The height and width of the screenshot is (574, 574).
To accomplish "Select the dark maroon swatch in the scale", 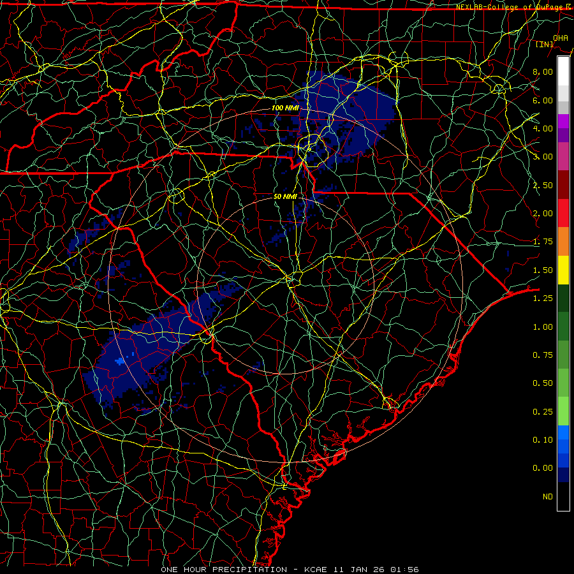I will click(x=563, y=184).
